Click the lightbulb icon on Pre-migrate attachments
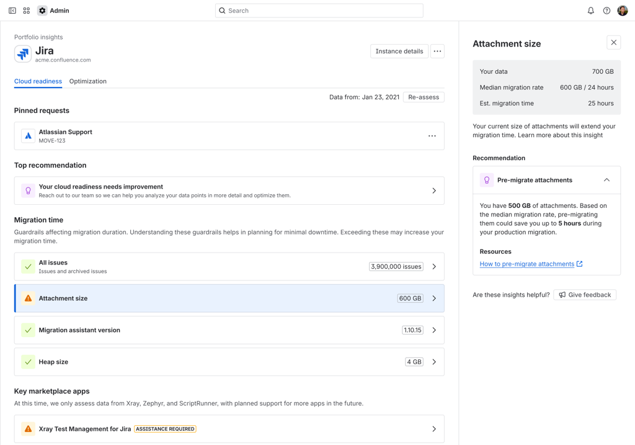This screenshot has width=635, height=445. coord(487,179)
